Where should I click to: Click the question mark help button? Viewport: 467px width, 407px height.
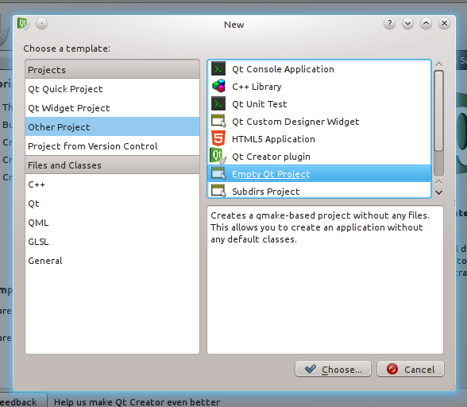coord(389,23)
